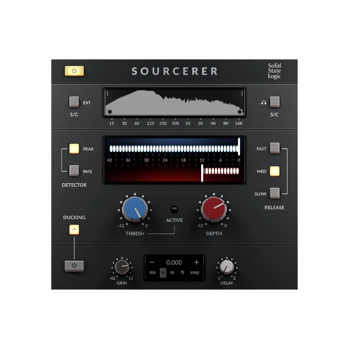Click the 24 dB meter scale label
This screenshot has height=349, width=349.
pyautogui.click(x=165, y=160)
